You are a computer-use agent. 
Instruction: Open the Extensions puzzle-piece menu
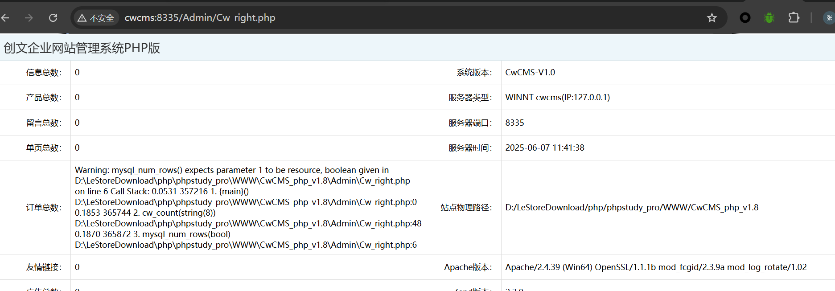pyautogui.click(x=794, y=18)
